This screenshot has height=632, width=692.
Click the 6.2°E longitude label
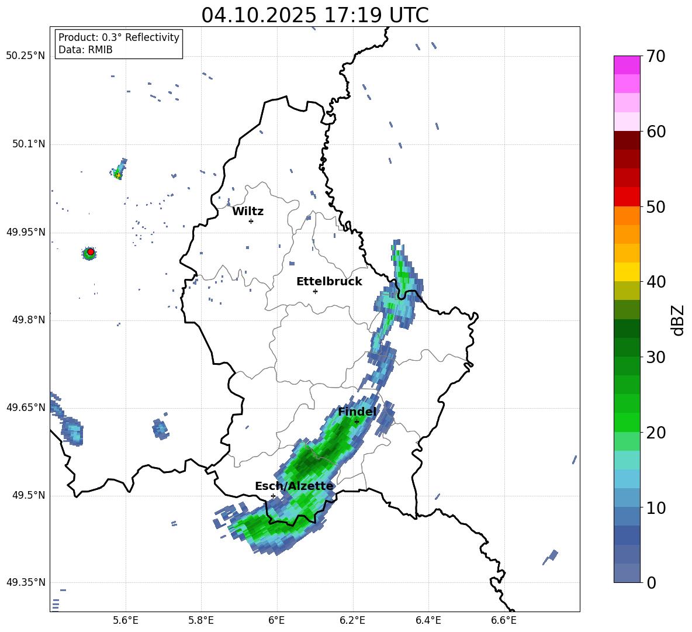pyautogui.click(x=352, y=620)
